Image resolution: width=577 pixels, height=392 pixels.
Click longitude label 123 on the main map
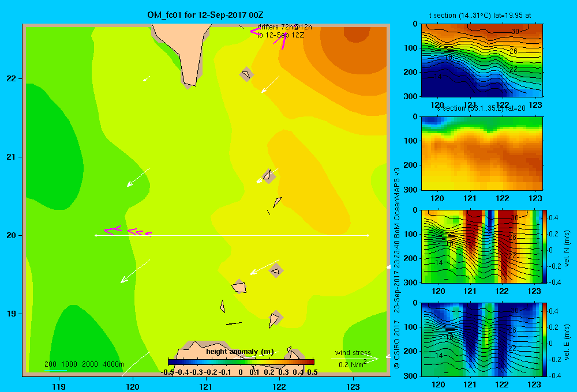(353, 387)
